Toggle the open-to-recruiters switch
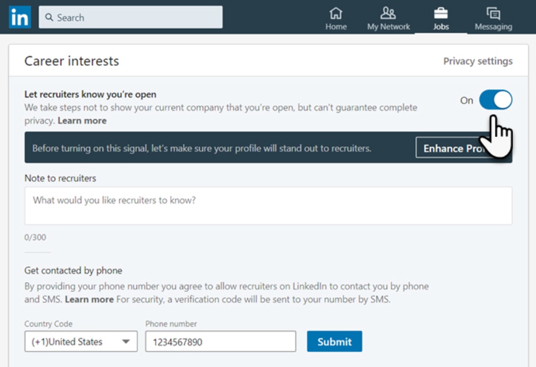Screen dimensions: 536x367 495,100
